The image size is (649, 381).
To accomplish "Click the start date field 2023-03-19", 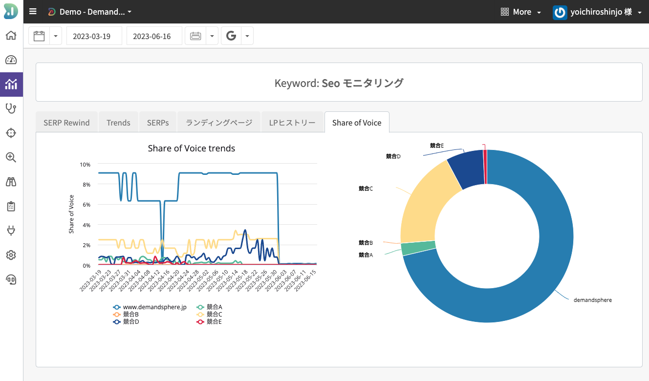I will coord(94,36).
